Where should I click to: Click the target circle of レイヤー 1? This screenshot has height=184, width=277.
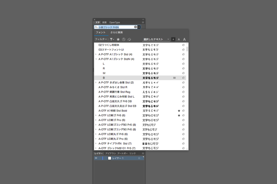[x=139, y=158]
